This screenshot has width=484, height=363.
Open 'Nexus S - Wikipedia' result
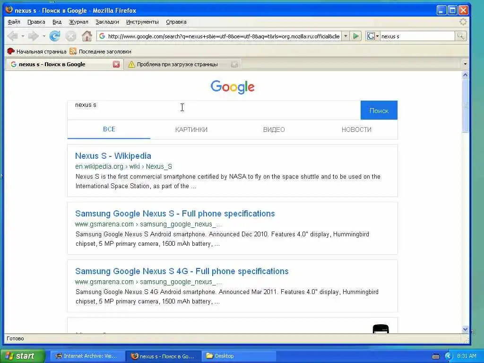[113, 156]
